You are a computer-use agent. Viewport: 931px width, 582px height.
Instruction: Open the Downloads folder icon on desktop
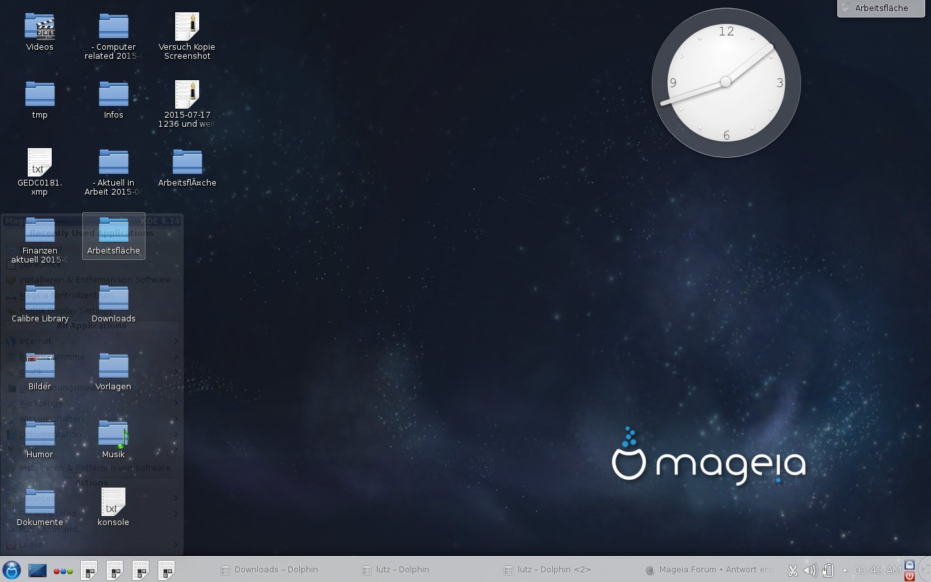(x=113, y=304)
